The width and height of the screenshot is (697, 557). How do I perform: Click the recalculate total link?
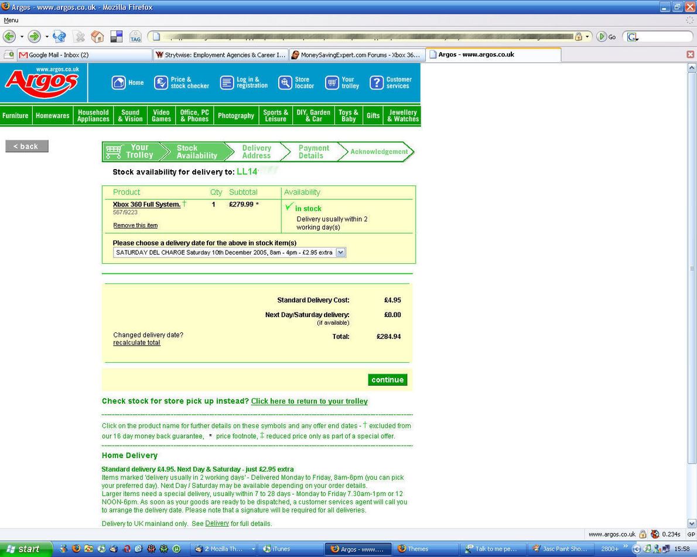pyautogui.click(x=136, y=343)
